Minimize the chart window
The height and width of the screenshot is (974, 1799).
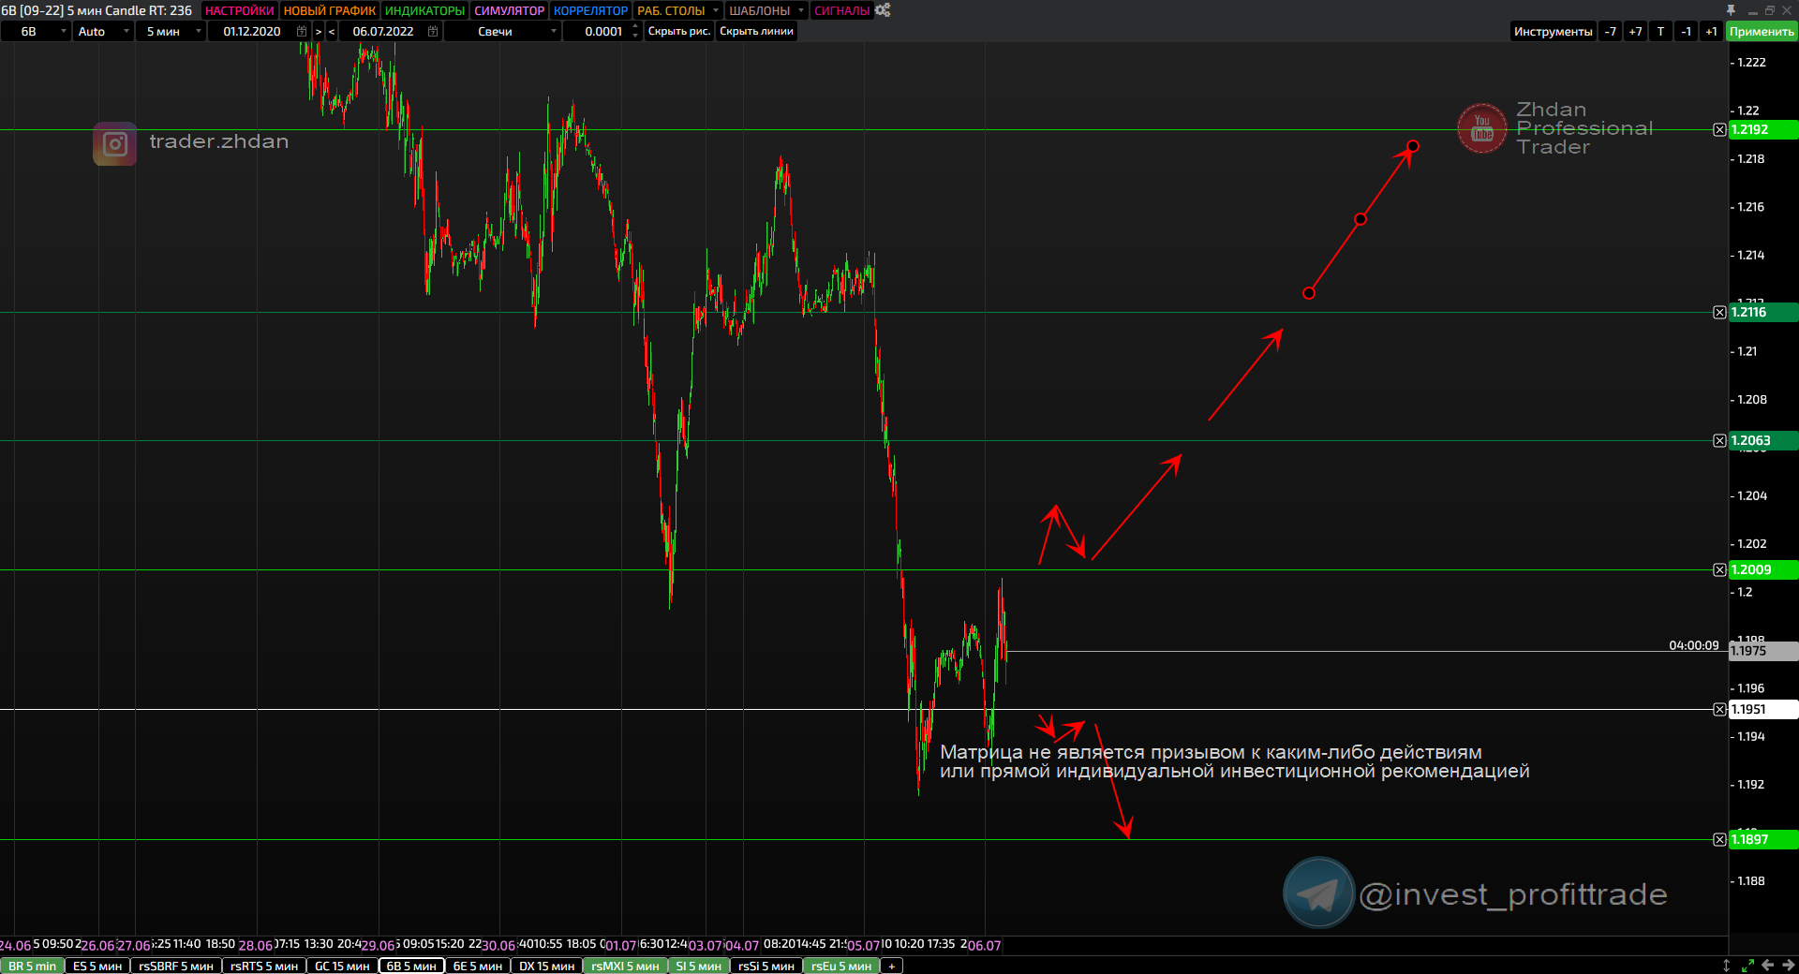1752,10
